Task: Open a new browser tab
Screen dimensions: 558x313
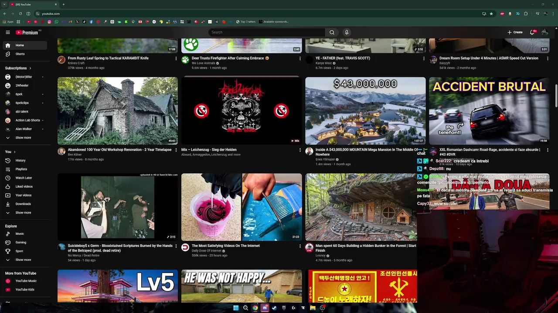Action: pyautogui.click(x=64, y=4)
